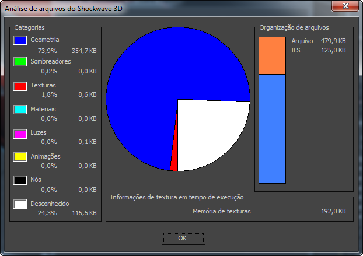Click the Sombreadores category label
Viewport: 363px width, 256px height.
[51, 61]
